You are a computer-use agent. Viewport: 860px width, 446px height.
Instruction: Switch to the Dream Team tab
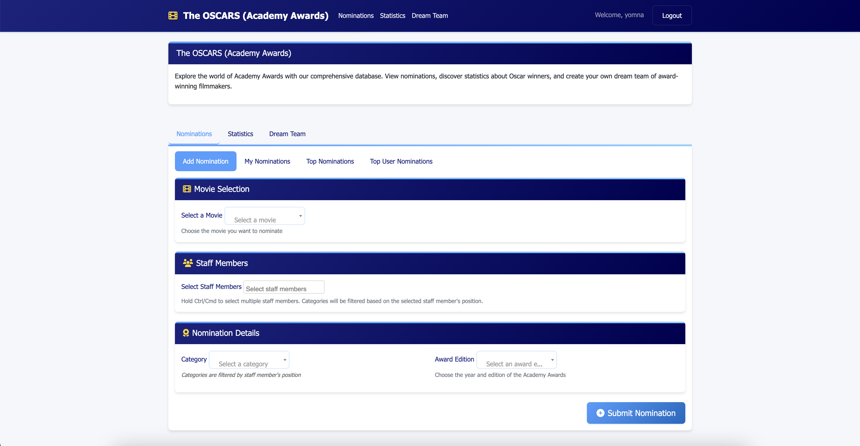coord(288,134)
